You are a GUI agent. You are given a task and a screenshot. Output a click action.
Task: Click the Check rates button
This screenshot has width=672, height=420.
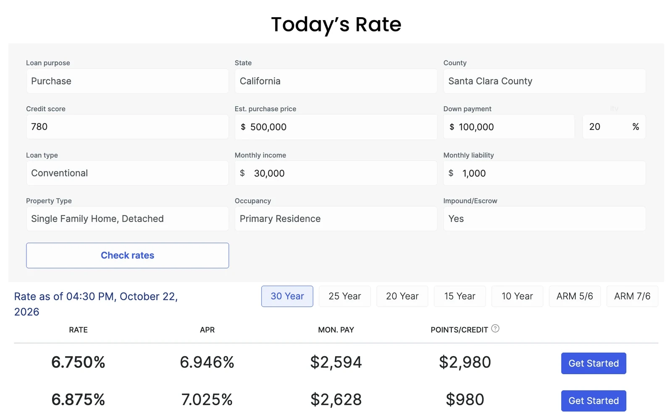point(127,255)
